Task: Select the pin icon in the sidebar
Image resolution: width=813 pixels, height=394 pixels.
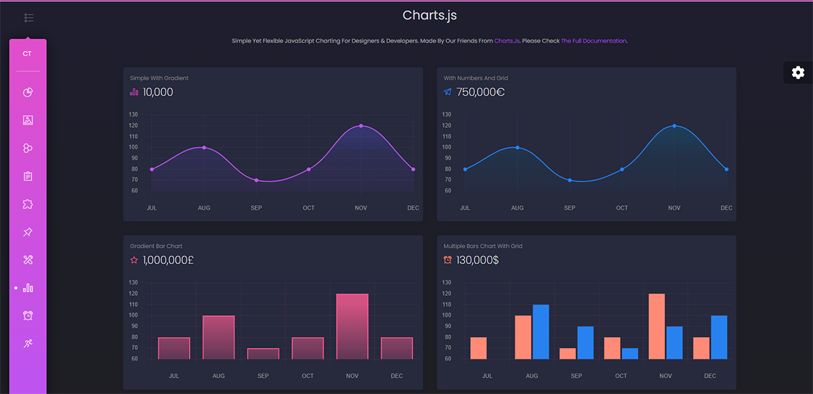Action: click(28, 232)
